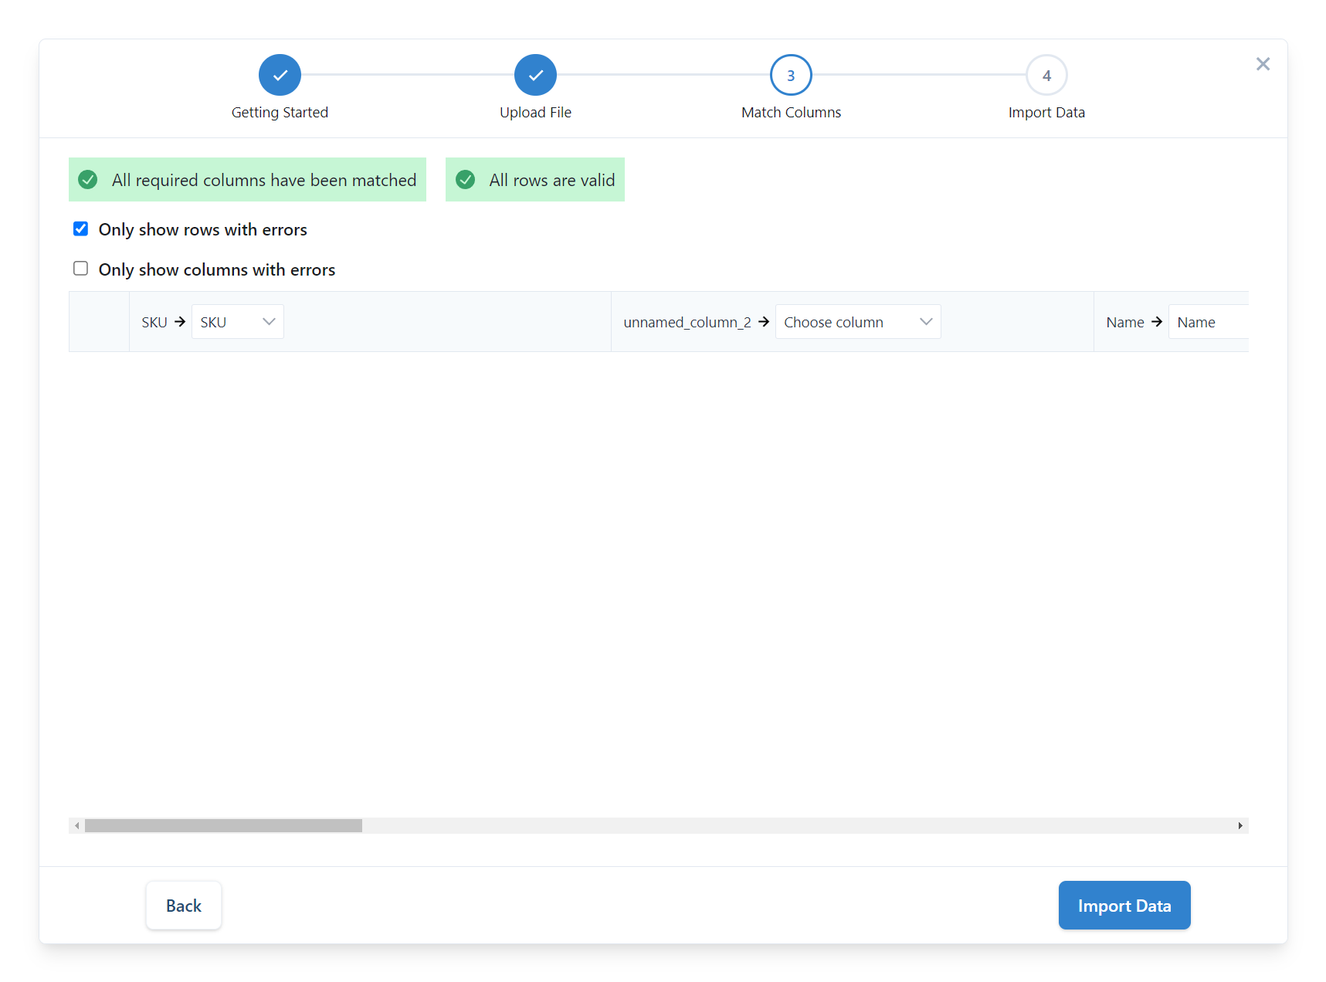Open 'Choose column' dropdown for unnamed_column_2
Screen dimensions: 1326x982
pos(858,322)
